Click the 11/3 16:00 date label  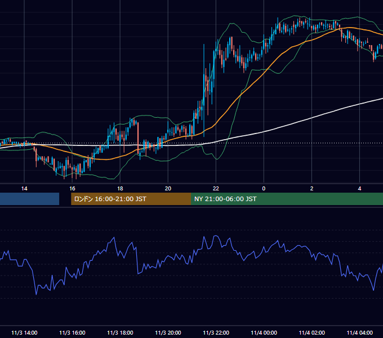(x=72, y=332)
